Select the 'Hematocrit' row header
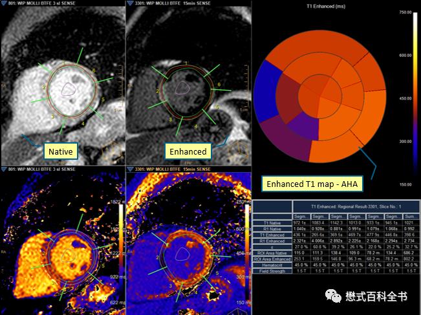421x315 pixels. 272,265
